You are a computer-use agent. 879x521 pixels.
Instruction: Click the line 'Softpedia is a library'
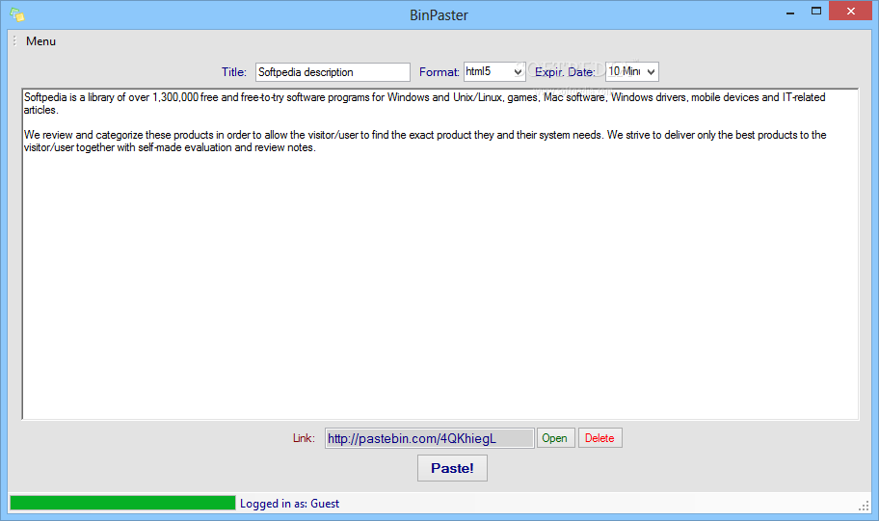pyautogui.click(x=424, y=104)
